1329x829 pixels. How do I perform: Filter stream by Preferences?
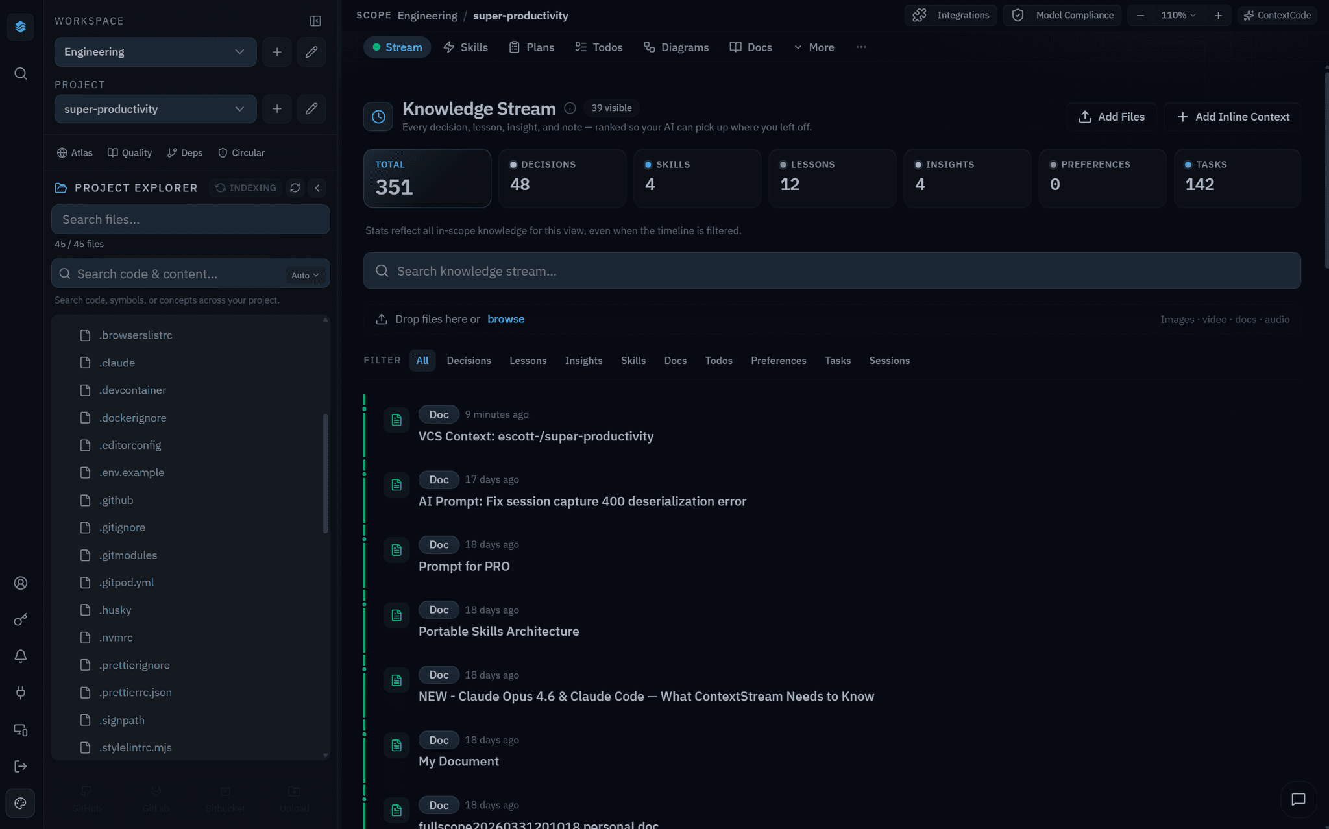click(x=779, y=361)
